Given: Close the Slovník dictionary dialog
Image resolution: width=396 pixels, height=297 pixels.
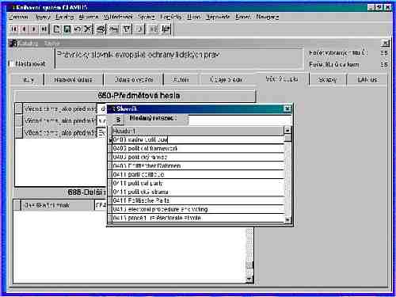Looking at the screenshot, I should pyautogui.click(x=287, y=109).
